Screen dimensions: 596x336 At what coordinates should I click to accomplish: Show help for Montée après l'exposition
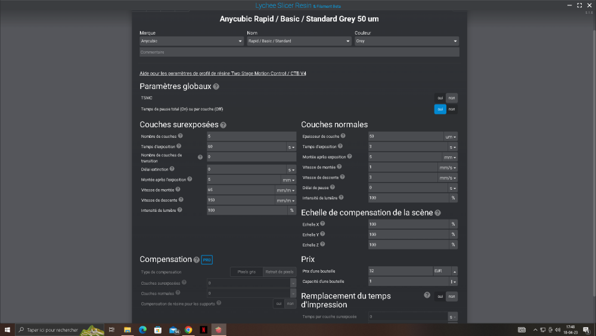tap(190, 179)
